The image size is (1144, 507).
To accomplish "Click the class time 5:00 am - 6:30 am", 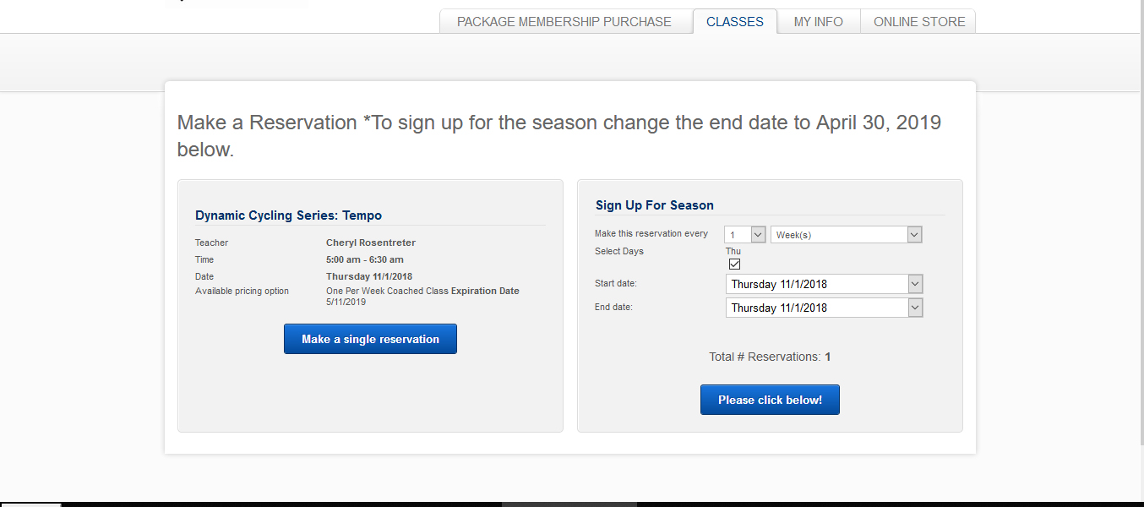I will [x=364, y=259].
